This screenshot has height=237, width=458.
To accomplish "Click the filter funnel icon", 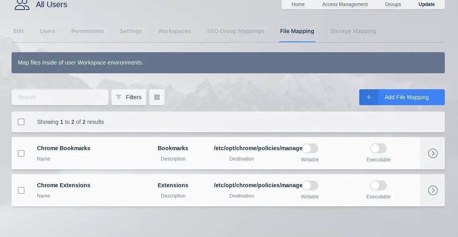I will coord(119,97).
